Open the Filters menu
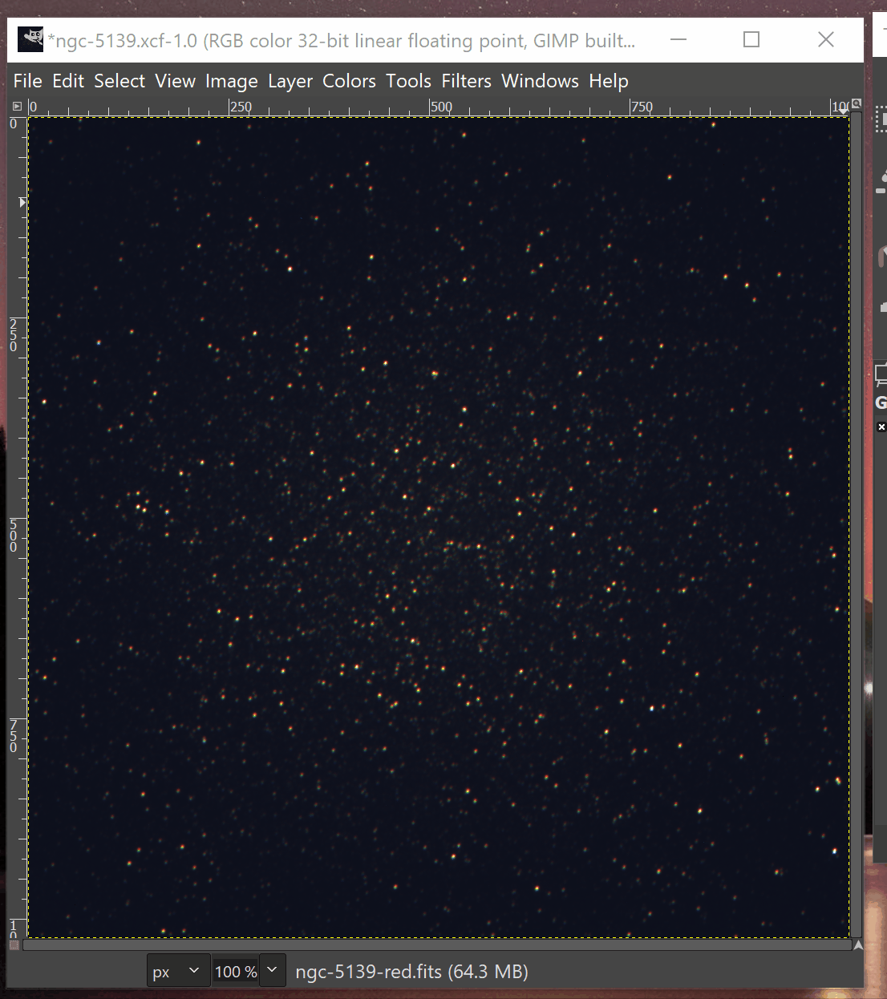This screenshot has width=887, height=999. click(x=466, y=81)
